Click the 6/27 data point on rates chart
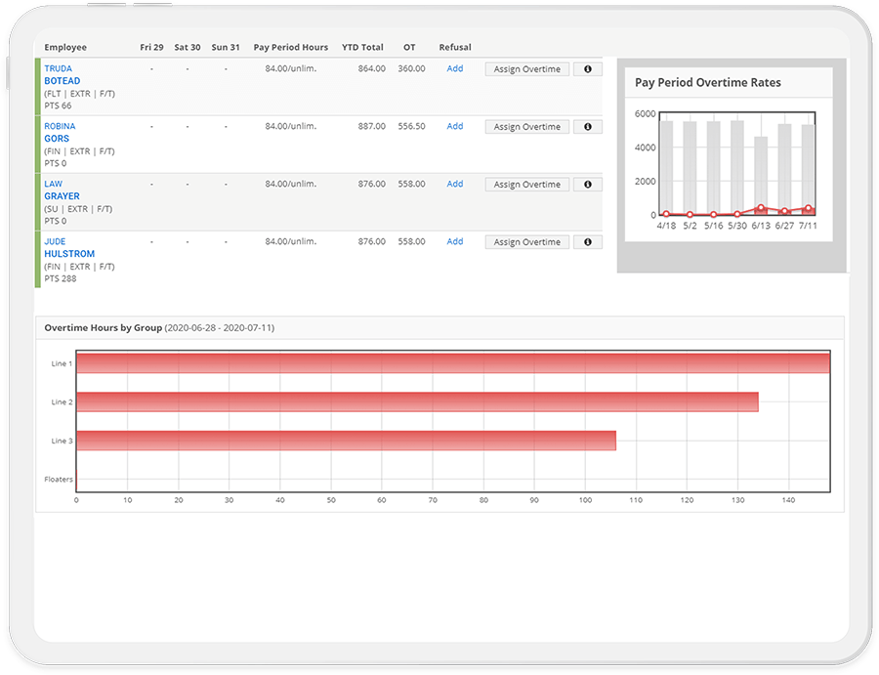879x675 pixels. click(784, 211)
